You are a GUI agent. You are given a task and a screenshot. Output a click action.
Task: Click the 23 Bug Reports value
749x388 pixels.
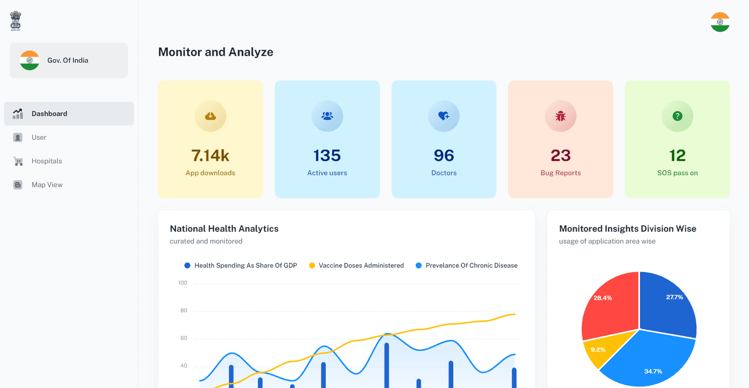561,156
